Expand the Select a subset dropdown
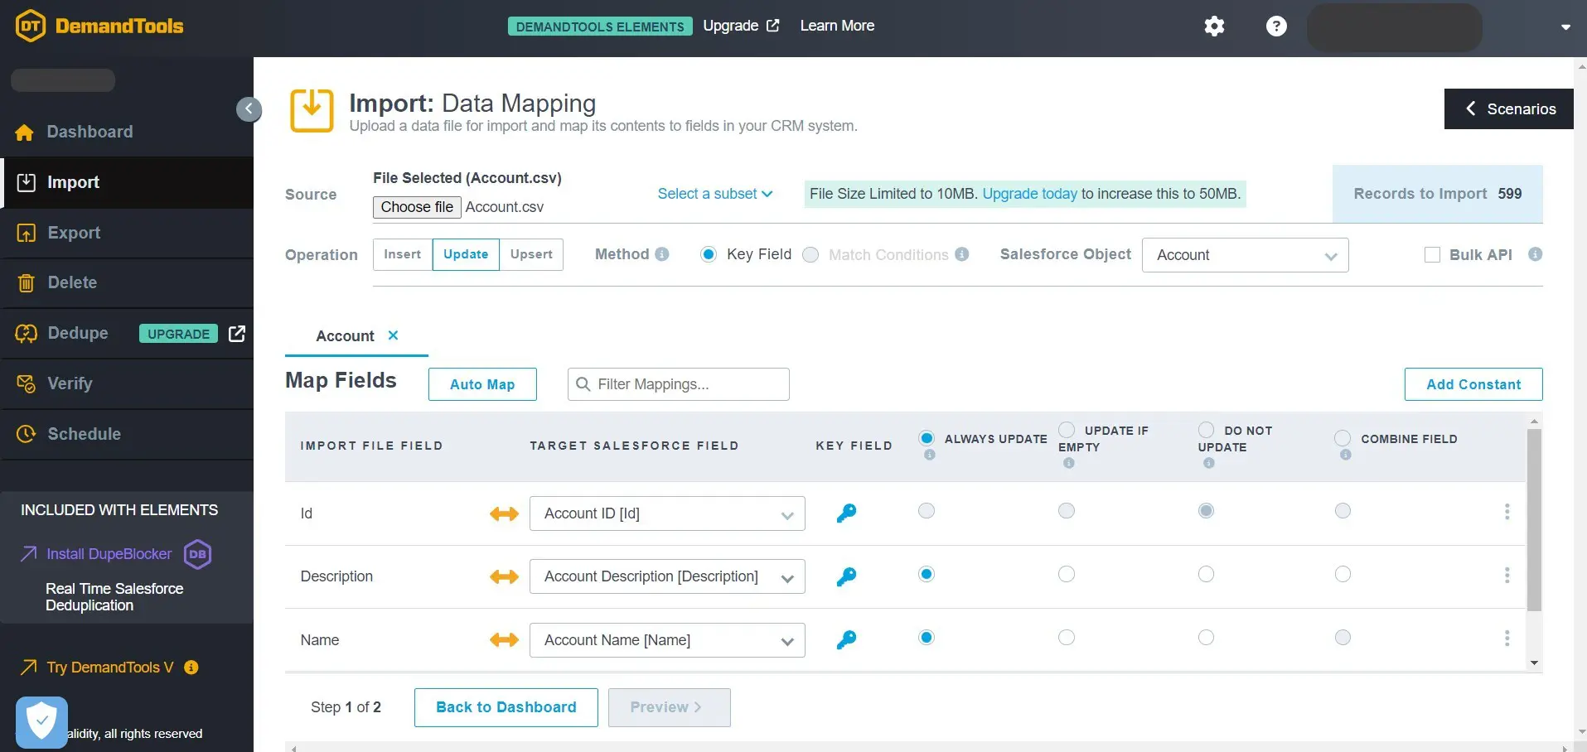 pyautogui.click(x=714, y=194)
